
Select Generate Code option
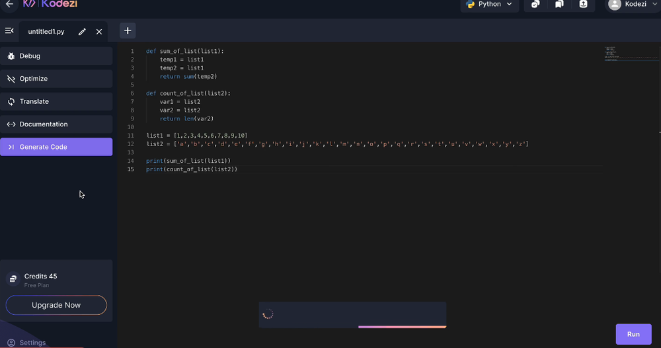coord(56,147)
